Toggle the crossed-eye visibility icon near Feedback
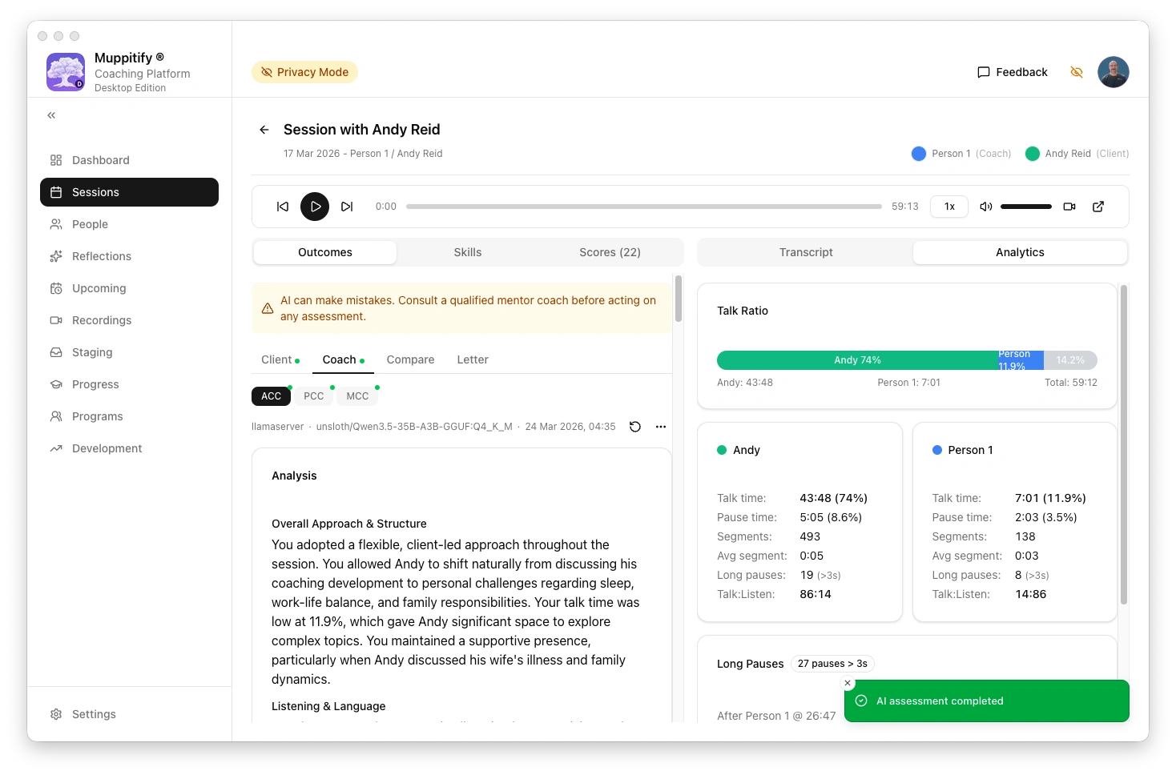The image size is (1176, 775). (1077, 72)
